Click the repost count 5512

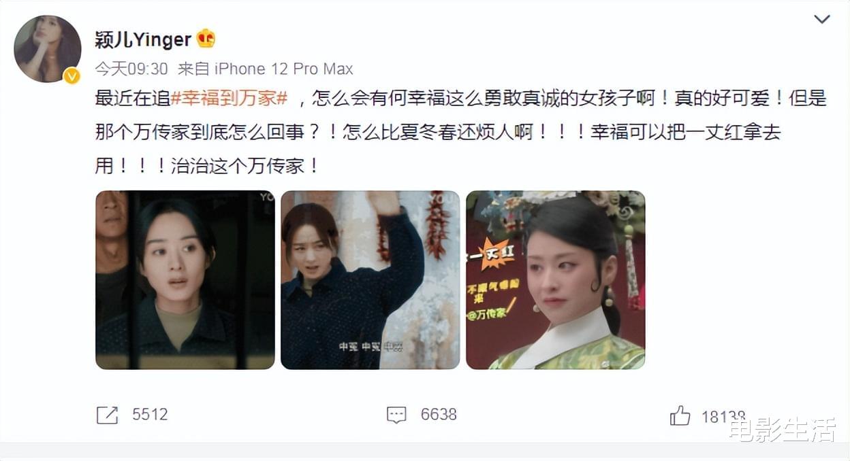[x=150, y=414]
